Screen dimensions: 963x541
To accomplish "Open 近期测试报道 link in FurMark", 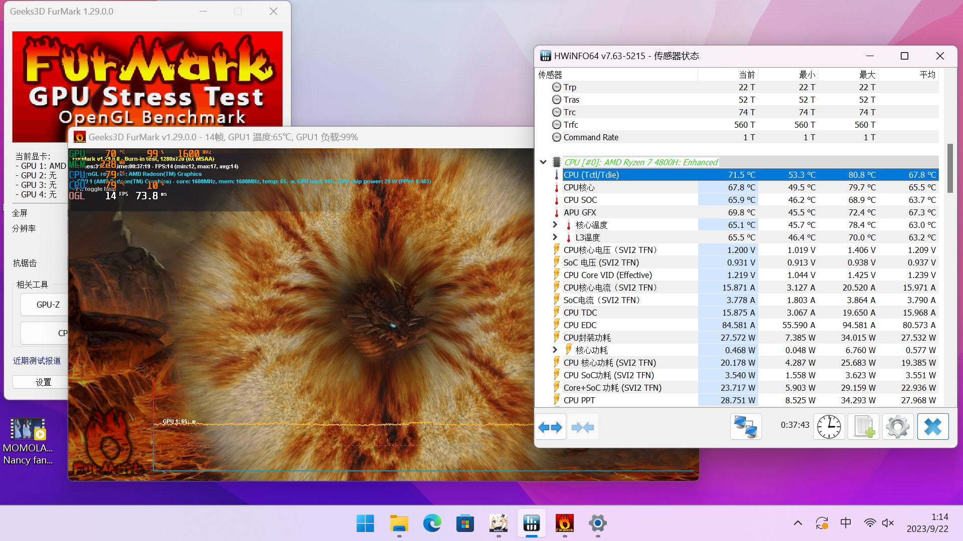I will pos(37,361).
